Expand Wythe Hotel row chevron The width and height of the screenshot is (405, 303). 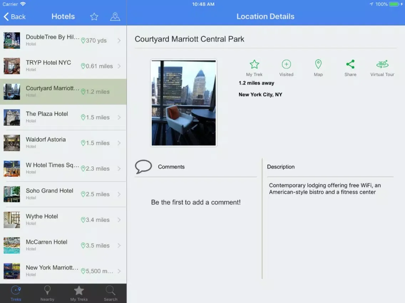[119, 220]
